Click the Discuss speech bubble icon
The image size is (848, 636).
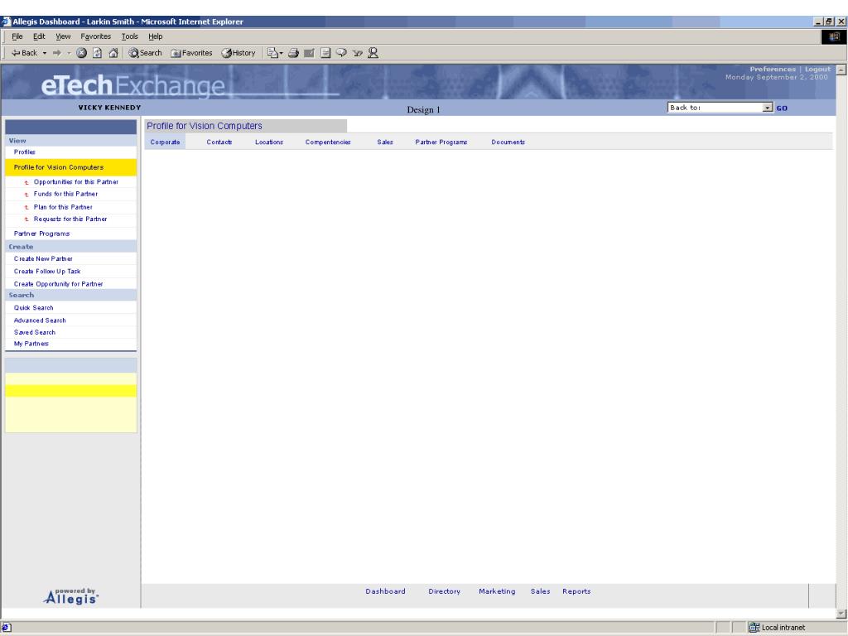pos(341,53)
